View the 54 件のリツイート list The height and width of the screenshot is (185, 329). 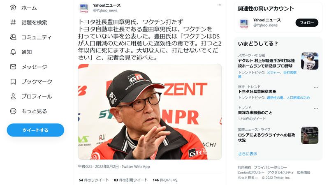click(94, 180)
